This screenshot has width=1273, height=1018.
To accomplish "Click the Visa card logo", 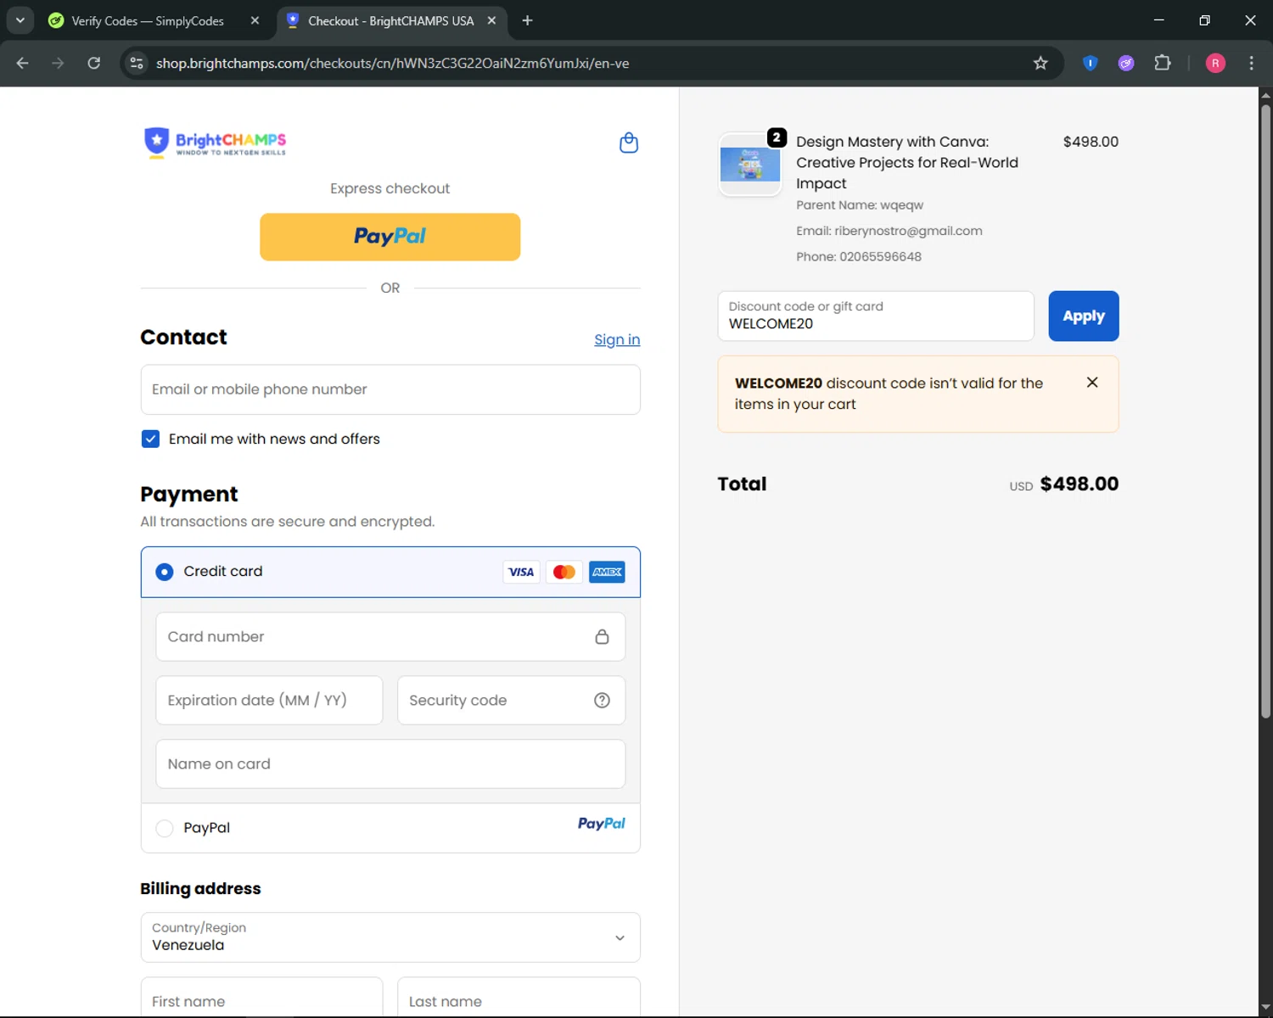I will [521, 572].
